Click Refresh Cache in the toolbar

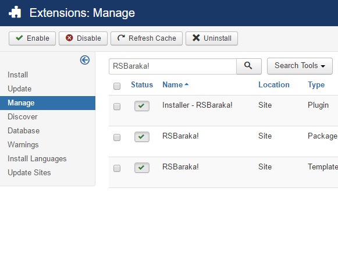147,38
